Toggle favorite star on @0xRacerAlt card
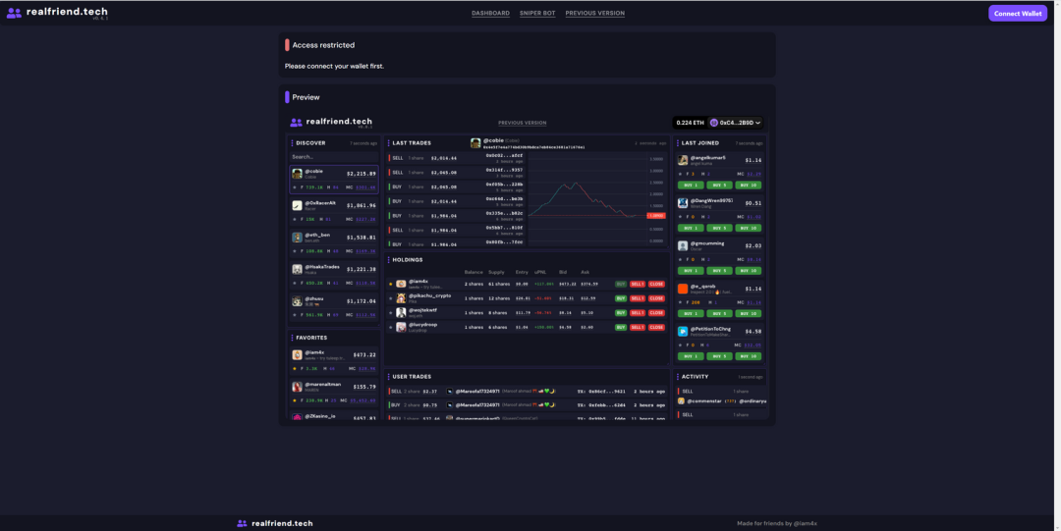Viewport: 1061px width, 531px height. click(295, 219)
